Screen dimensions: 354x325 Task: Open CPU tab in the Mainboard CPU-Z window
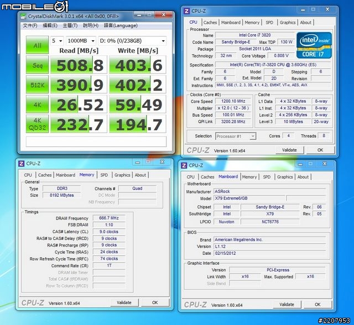pos(190,177)
